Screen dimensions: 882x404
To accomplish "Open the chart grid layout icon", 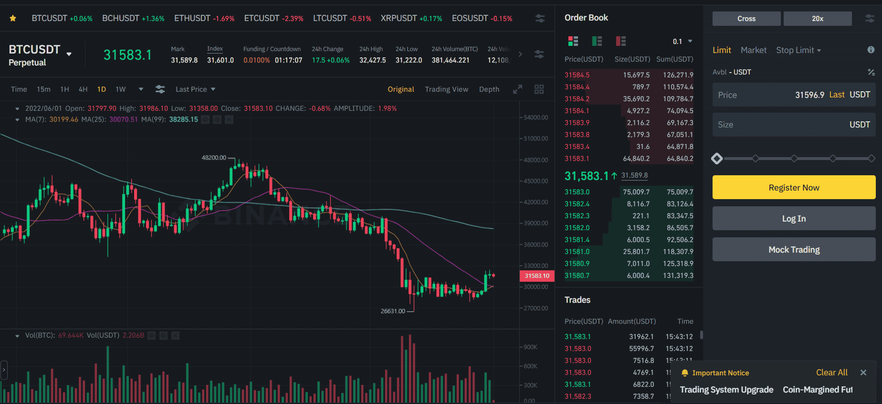I will (x=539, y=89).
